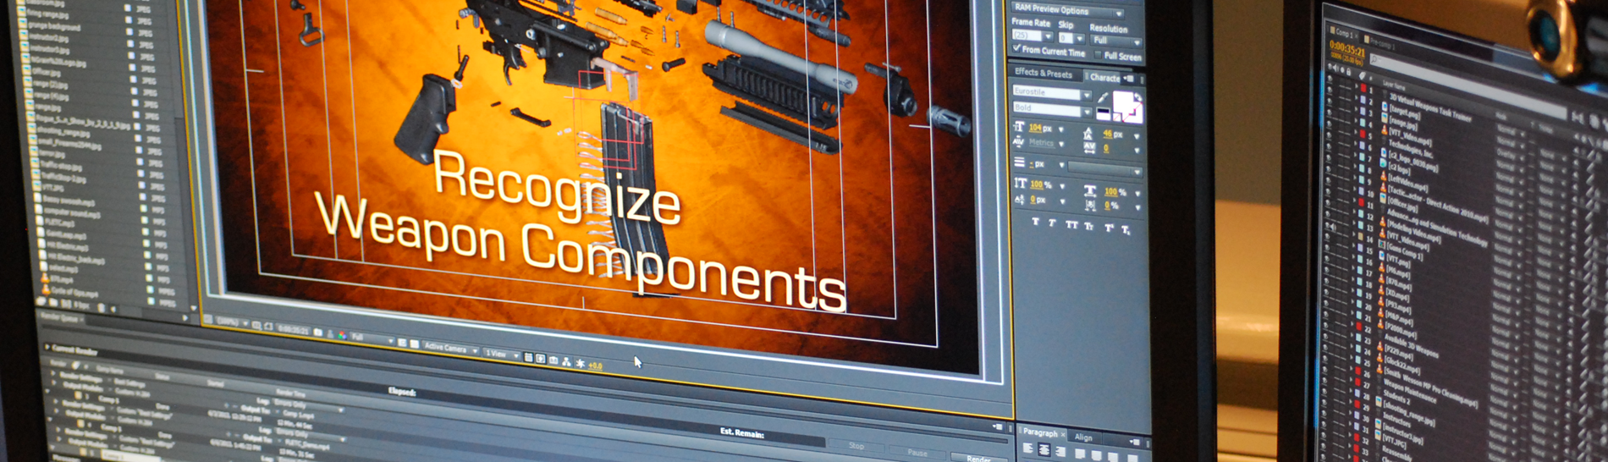Toggle Faux Bold text style
The width and height of the screenshot is (1608, 462).
(1036, 222)
